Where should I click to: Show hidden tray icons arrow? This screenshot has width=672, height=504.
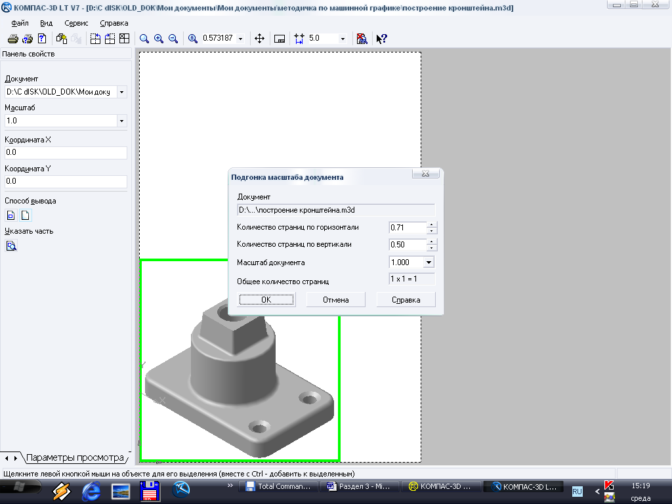[x=597, y=491]
